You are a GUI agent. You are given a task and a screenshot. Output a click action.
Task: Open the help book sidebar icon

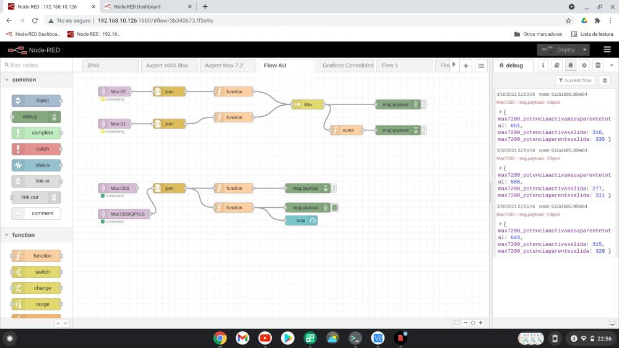point(556,66)
